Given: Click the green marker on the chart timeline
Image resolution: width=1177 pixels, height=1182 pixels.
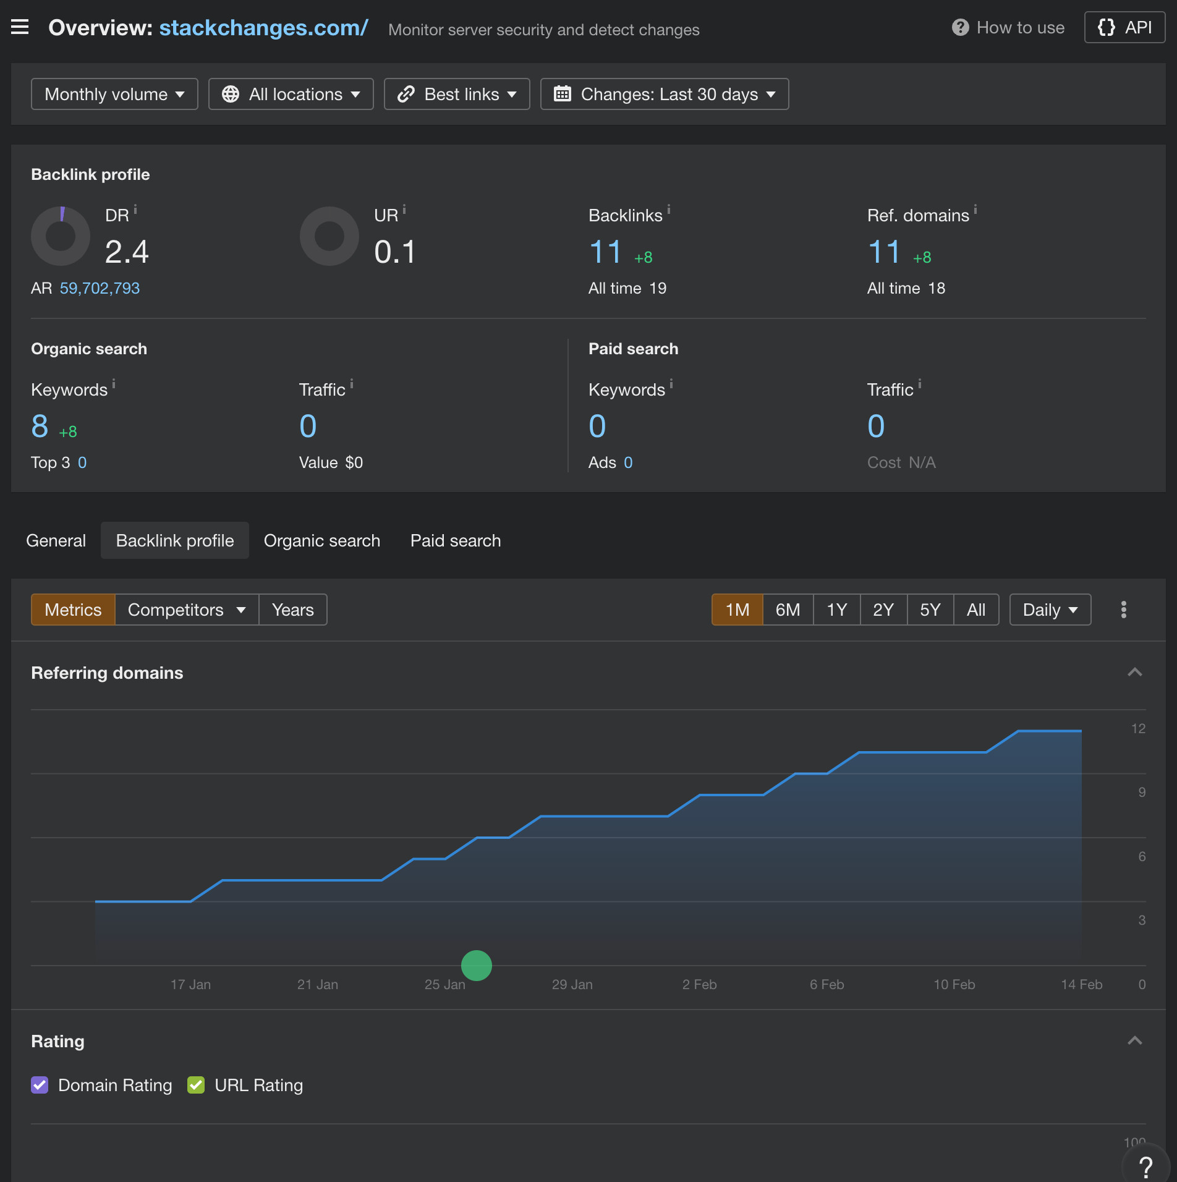Looking at the screenshot, I should (x=477, y=965).
